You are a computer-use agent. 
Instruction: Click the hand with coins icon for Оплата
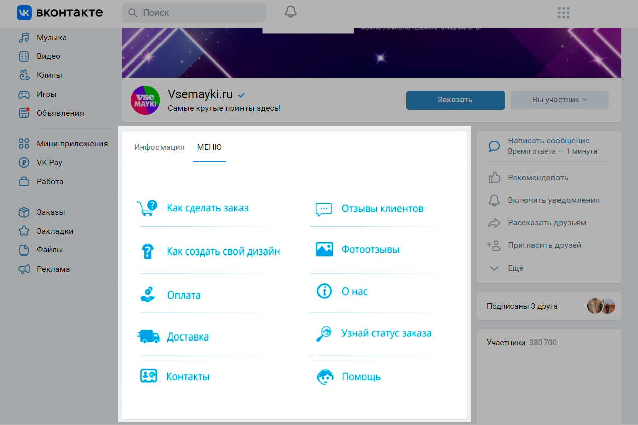coord(147,294)
